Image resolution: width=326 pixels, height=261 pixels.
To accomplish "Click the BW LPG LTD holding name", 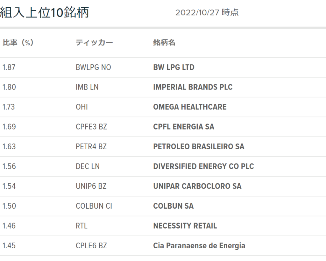I will pos(174,67).
